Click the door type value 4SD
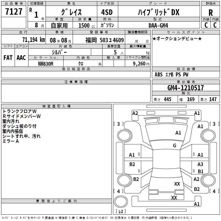The height and width of the screenshot is (221, 221). (x=107, y=12)
